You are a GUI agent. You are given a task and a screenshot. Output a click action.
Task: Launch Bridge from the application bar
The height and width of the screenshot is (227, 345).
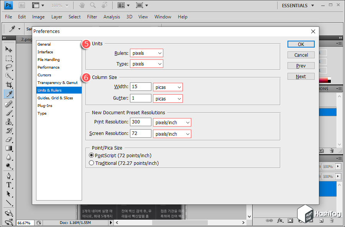22,5
